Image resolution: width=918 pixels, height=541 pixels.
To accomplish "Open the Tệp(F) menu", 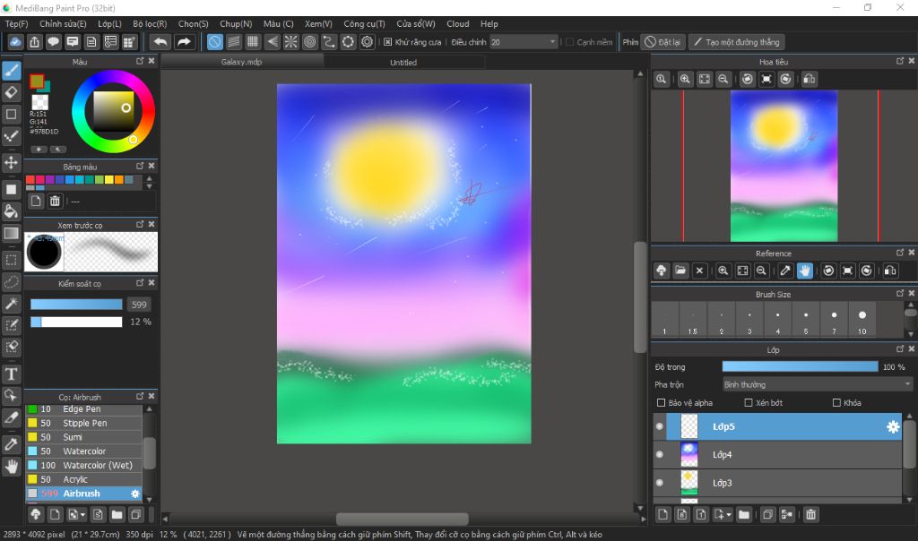I will 16,24.
